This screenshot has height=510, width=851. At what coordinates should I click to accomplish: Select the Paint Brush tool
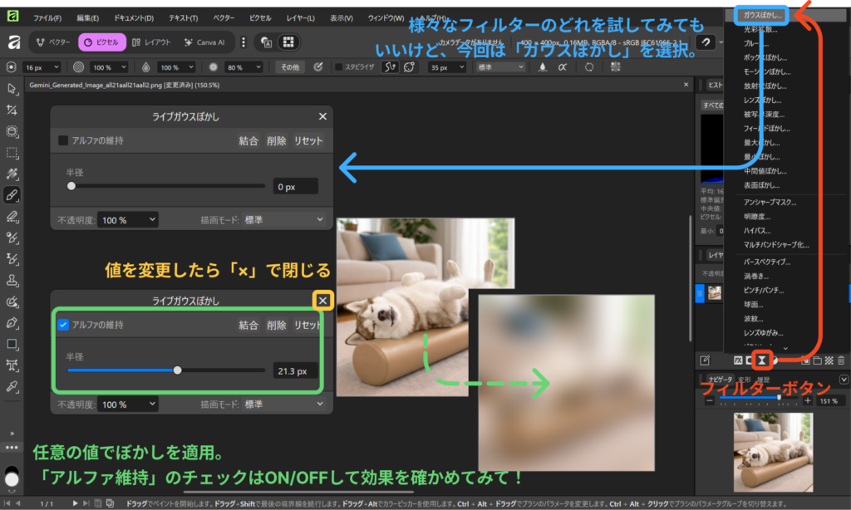point(12,195)
